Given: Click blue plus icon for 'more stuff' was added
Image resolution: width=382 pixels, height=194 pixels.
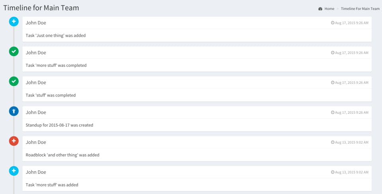Looking at the screenshot, I should pyautogui.click(x=14, y=171).
